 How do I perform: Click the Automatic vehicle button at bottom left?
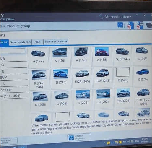[9, 141]
